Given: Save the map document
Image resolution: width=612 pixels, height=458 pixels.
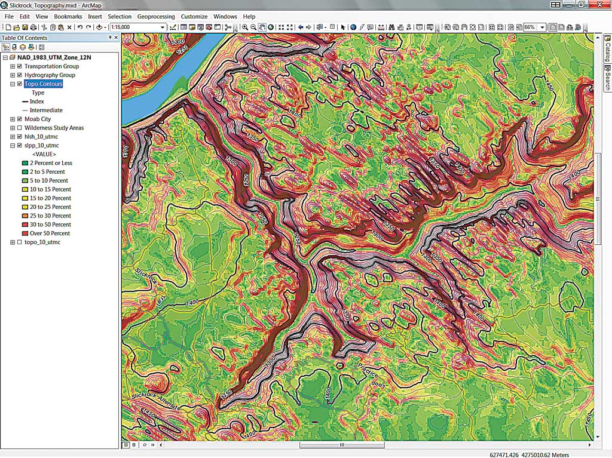Looking at the screenshot, I should tap(25, 27).
